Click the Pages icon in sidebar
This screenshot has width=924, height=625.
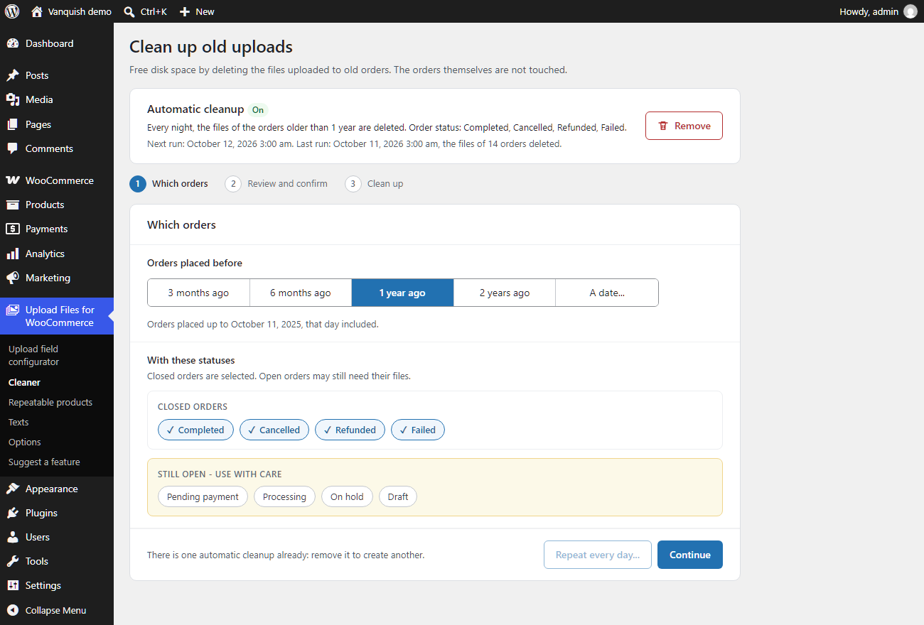tap(13, 124)
